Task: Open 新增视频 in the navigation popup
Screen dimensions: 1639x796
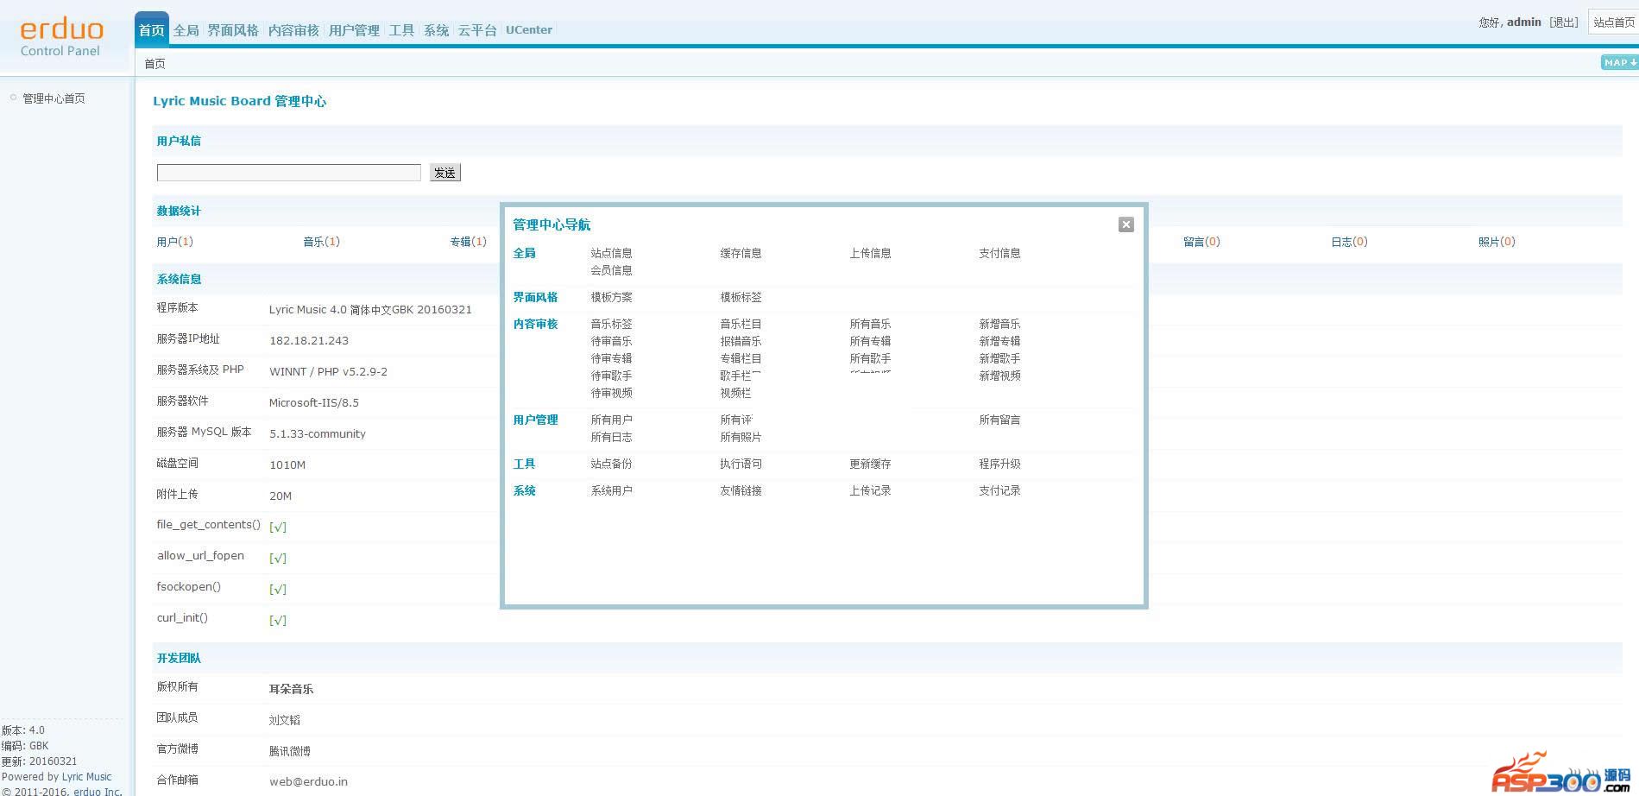Action: pyautogui.click(x=999, y=376)
